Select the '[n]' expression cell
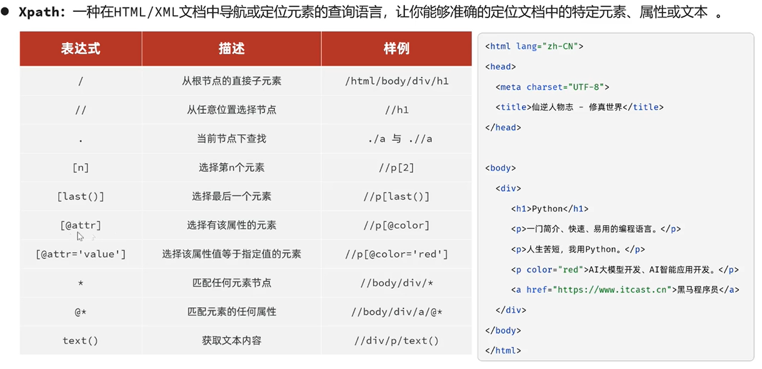762x369 pixels. click(81, 168)
